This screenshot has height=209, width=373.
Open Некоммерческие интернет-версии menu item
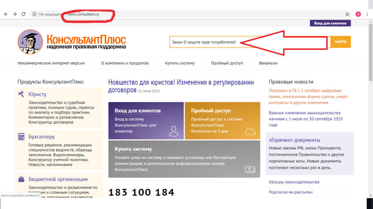click(x=51, y=63)
